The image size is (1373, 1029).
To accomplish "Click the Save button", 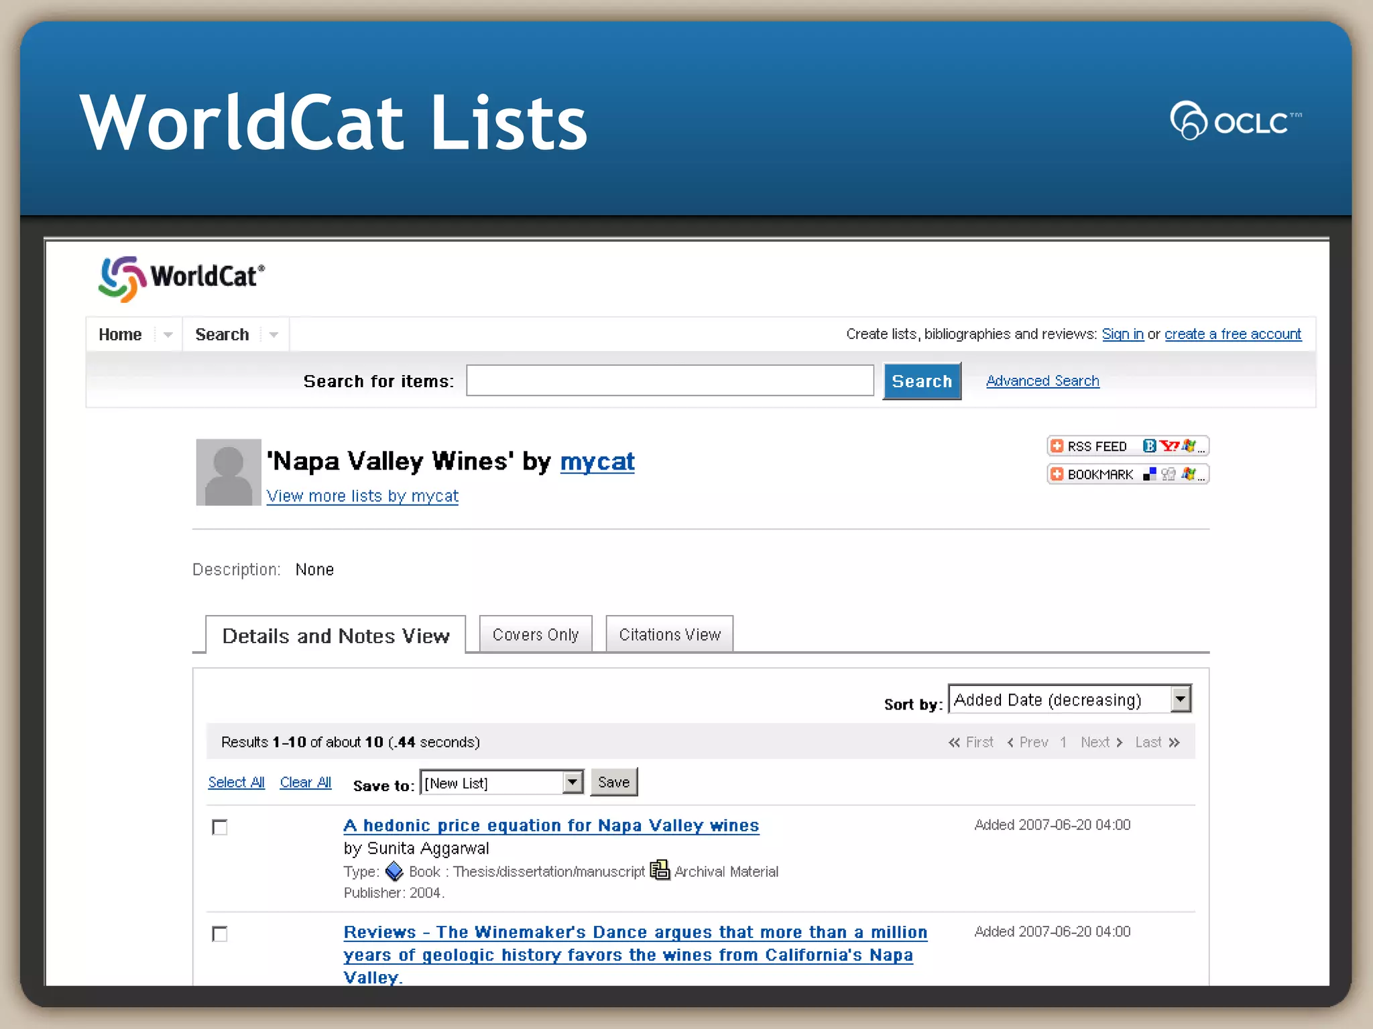I will 613,782.
